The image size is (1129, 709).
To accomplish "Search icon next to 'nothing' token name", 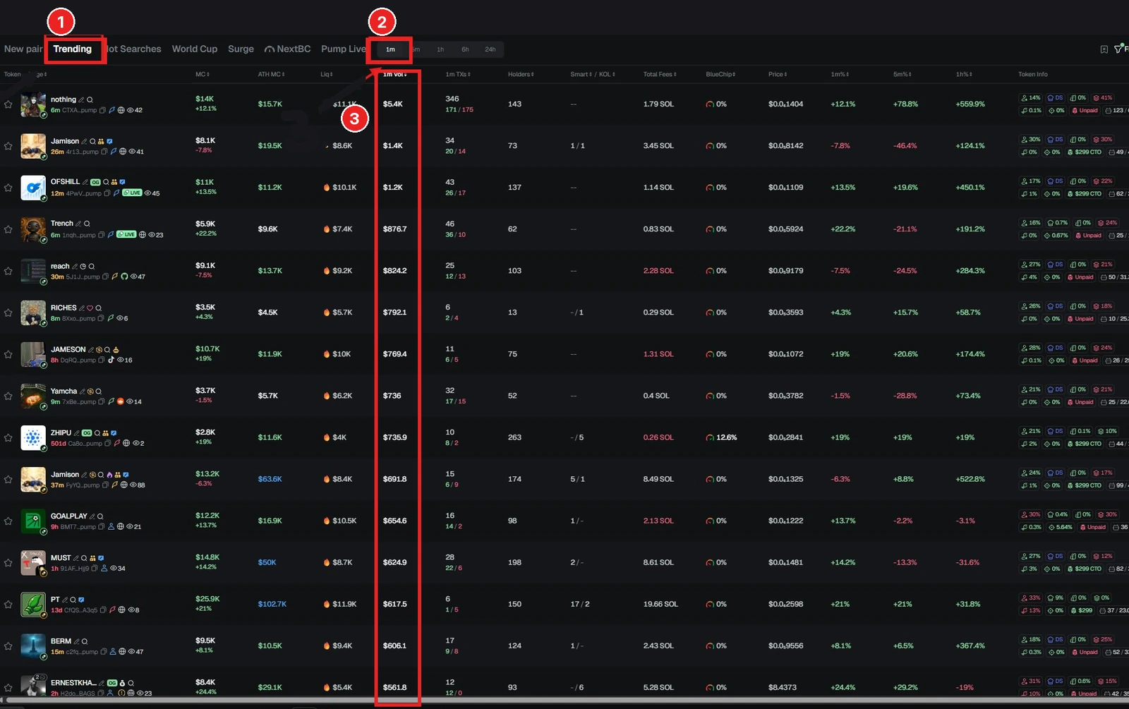I will 90,99.
